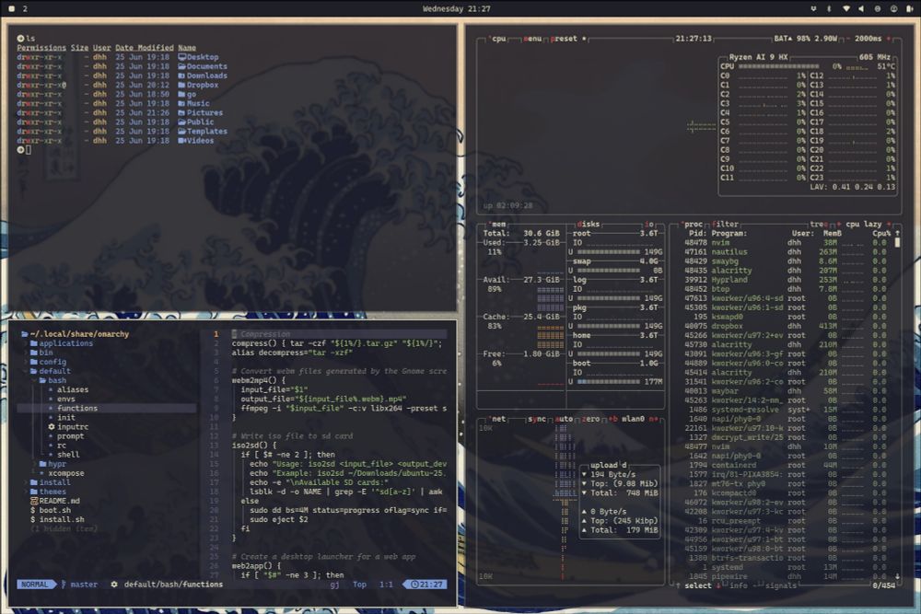Decrease btop update interval with minus button
The height and width of the screenshot is (614, 921).
point(849,39)
